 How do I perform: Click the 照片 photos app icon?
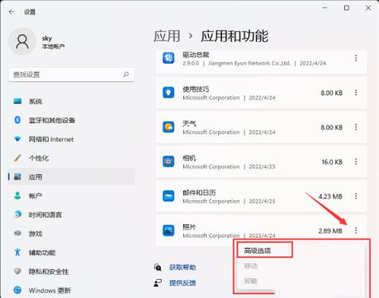(x=169, y=230)
